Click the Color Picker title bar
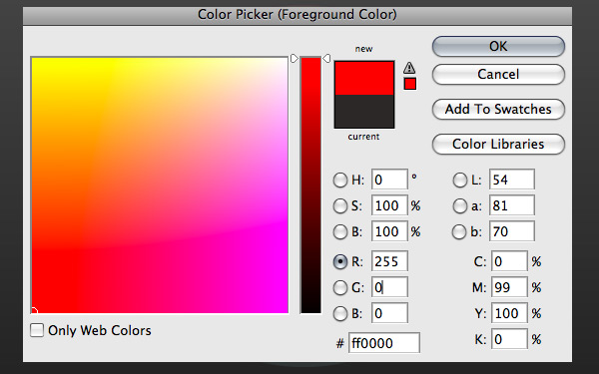The image size is (599, 374). [x=298, y=15]
